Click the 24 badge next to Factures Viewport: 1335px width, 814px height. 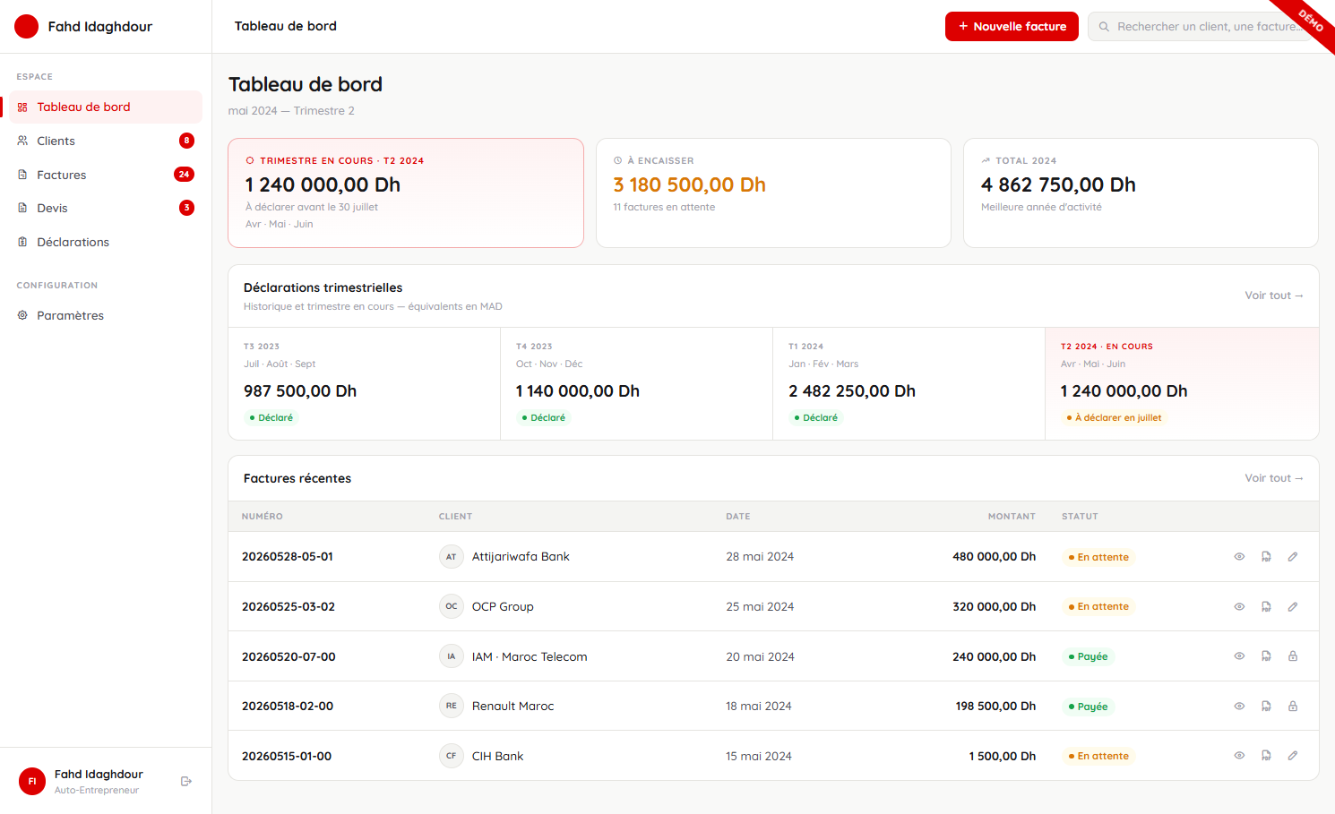click(184, 175)
